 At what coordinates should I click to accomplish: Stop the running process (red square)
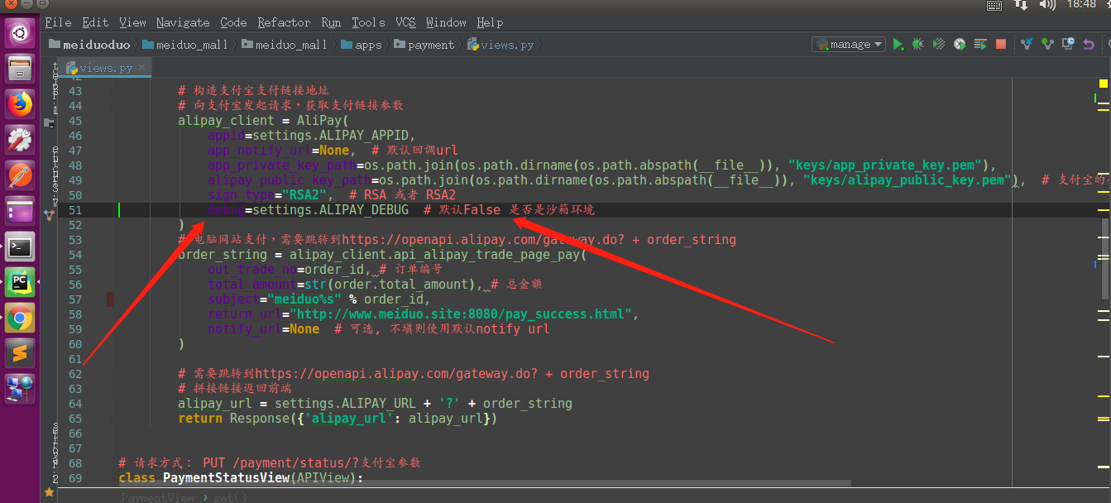pos(1001,44)
